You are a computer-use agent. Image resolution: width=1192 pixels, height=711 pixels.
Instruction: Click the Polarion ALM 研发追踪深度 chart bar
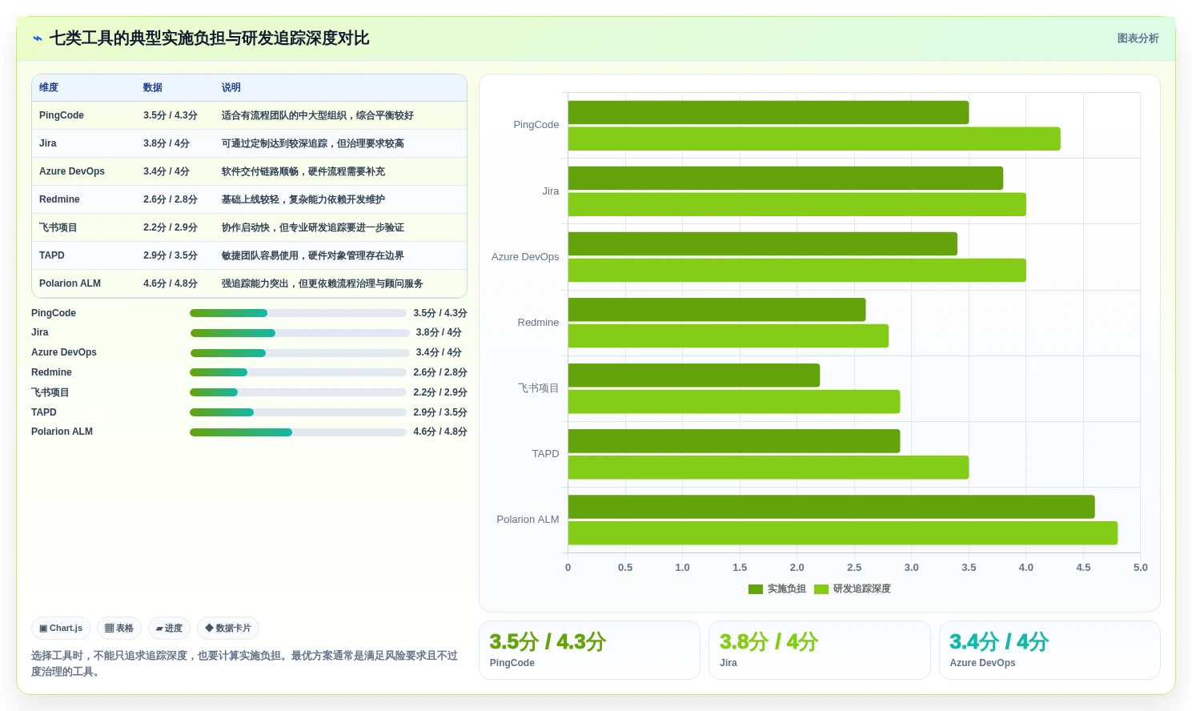(843, 533)
